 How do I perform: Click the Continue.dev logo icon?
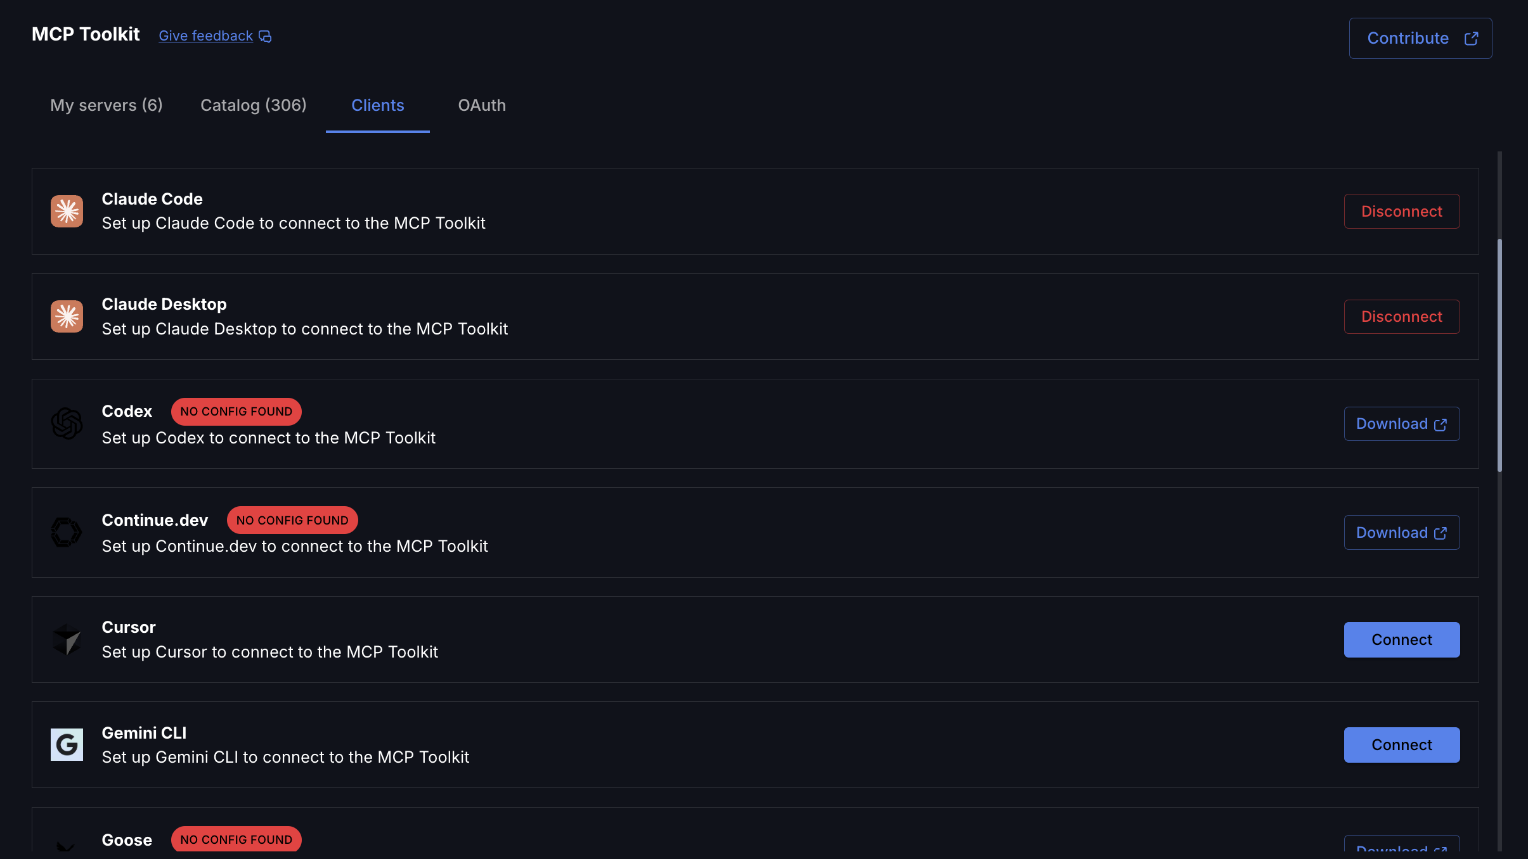[x=67, y=532]
